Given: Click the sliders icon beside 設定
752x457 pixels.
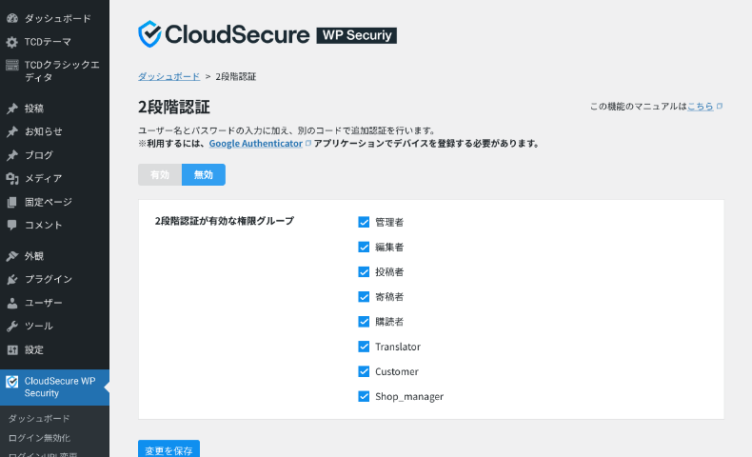Looking at the screenshot, I should pos(12,349).
